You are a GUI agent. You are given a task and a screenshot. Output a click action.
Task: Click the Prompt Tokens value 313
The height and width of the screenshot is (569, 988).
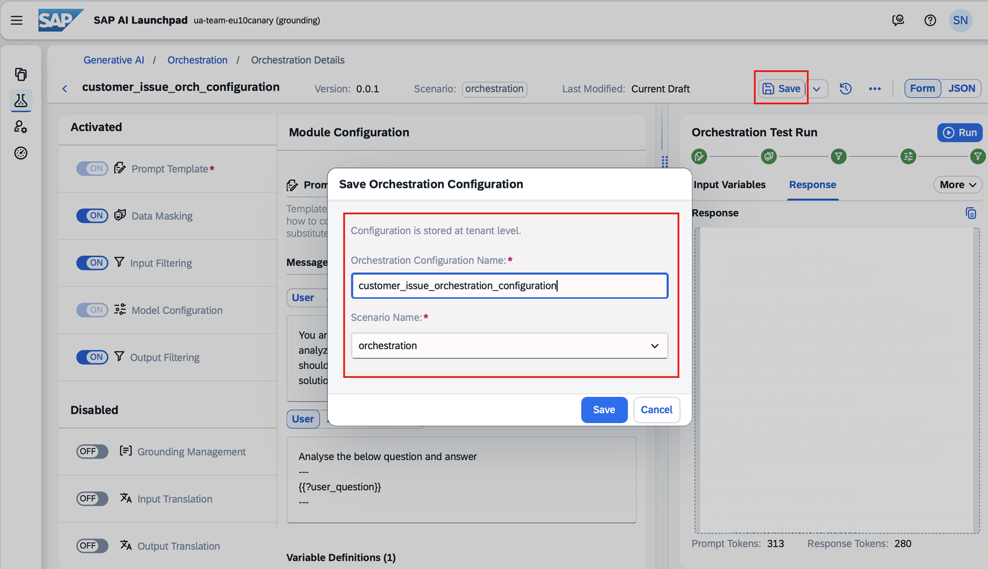(775, 544)
